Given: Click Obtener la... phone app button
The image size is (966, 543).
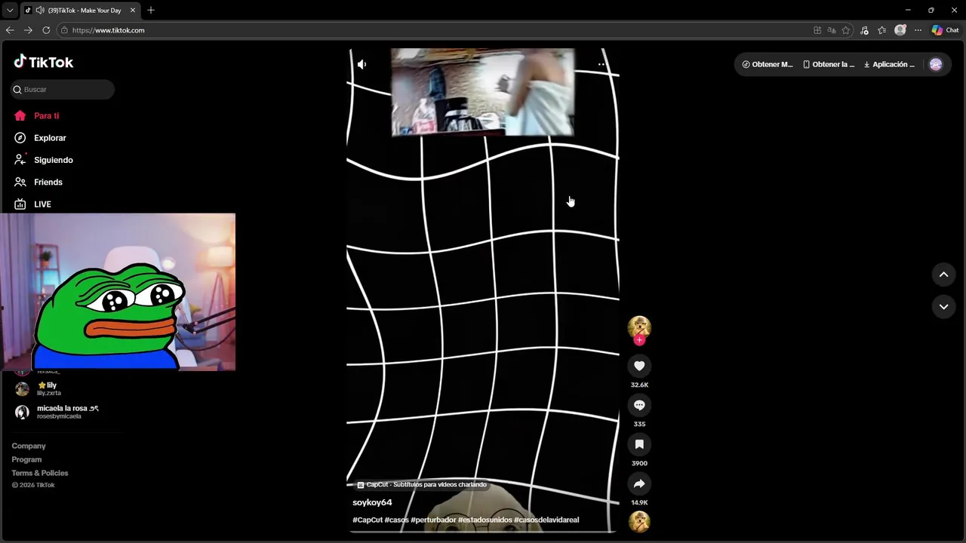Looking at the screenshot, I should pos(829,64).
